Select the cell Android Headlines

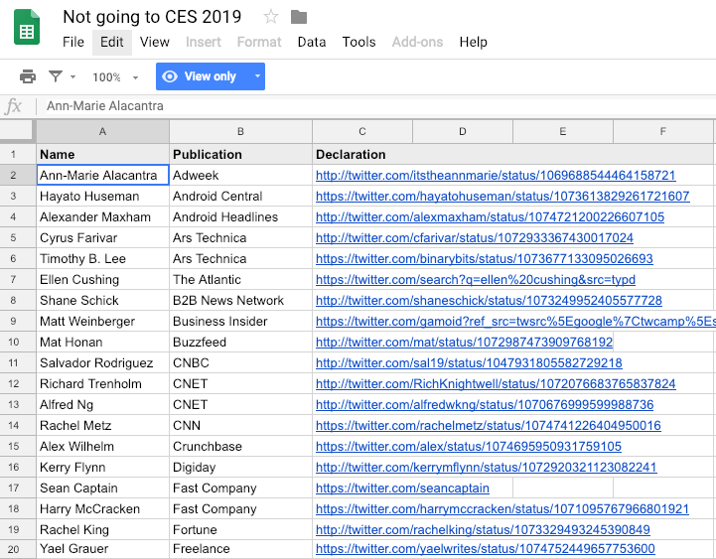pyautogui.click(x=240, y=216)
